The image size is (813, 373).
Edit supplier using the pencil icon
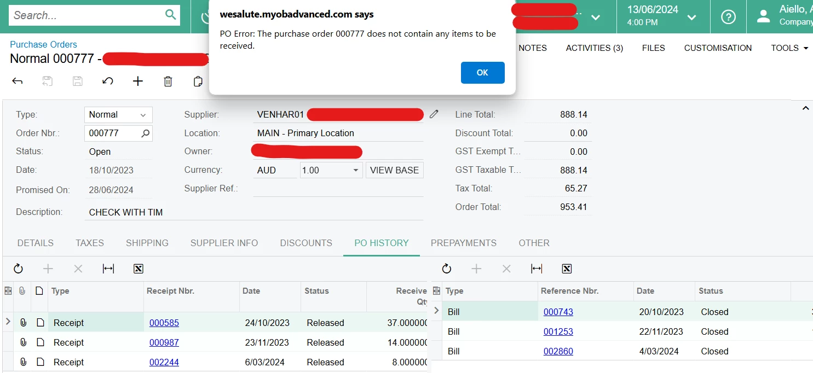pyautogui.click(x=434, y=114)
